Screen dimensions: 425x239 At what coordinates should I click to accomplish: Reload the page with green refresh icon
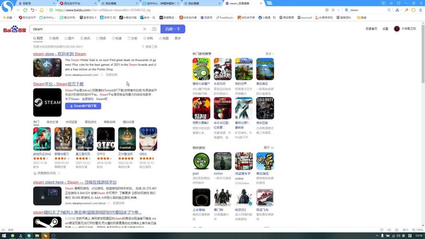25,10
